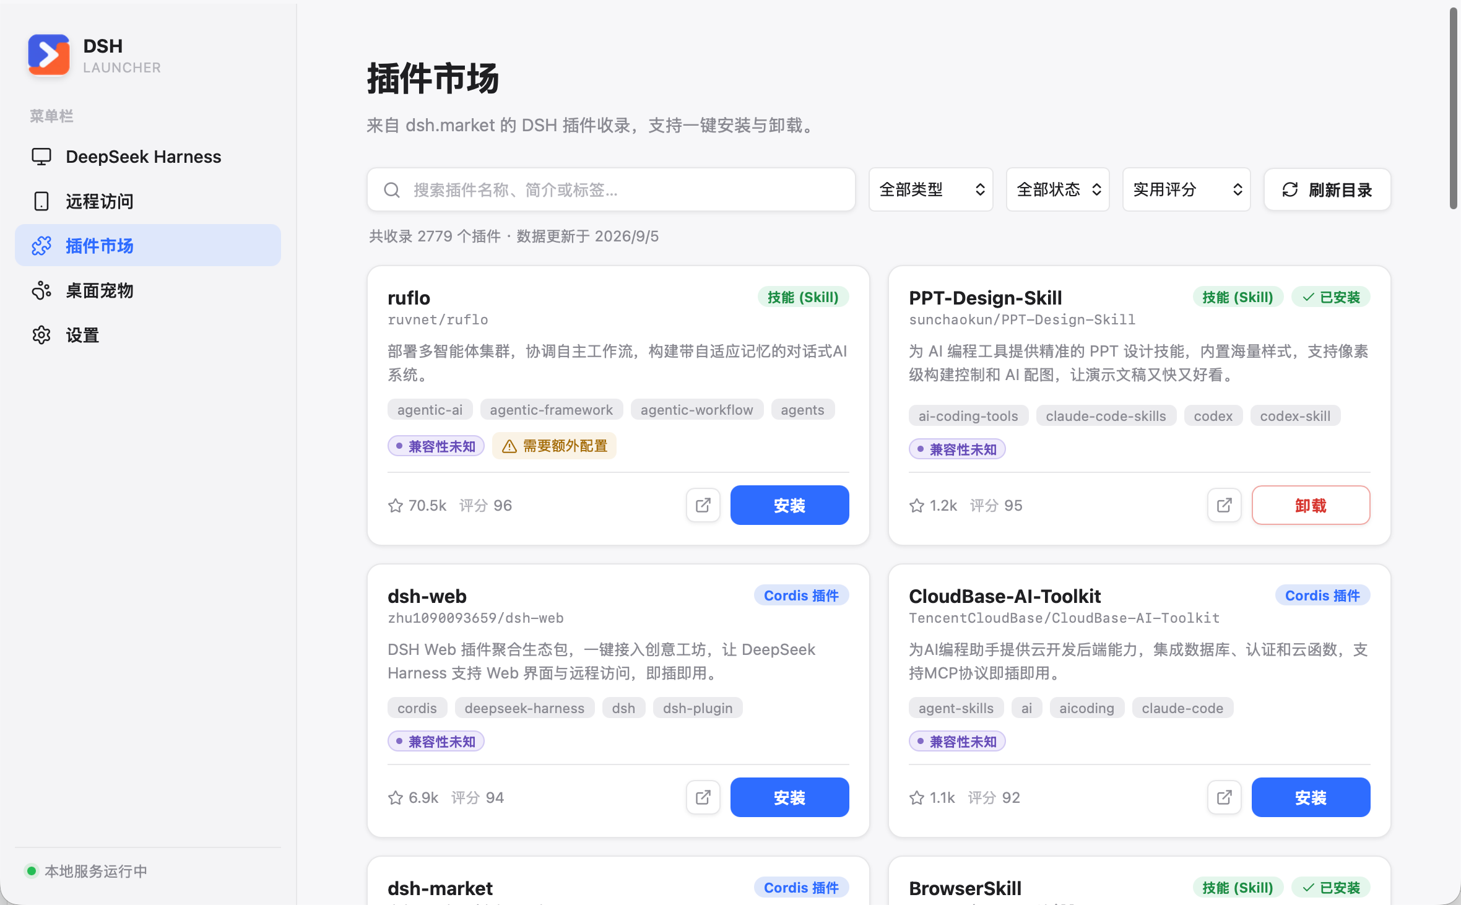Click the star icon on dsh-web card

click(x=396, y=798)
